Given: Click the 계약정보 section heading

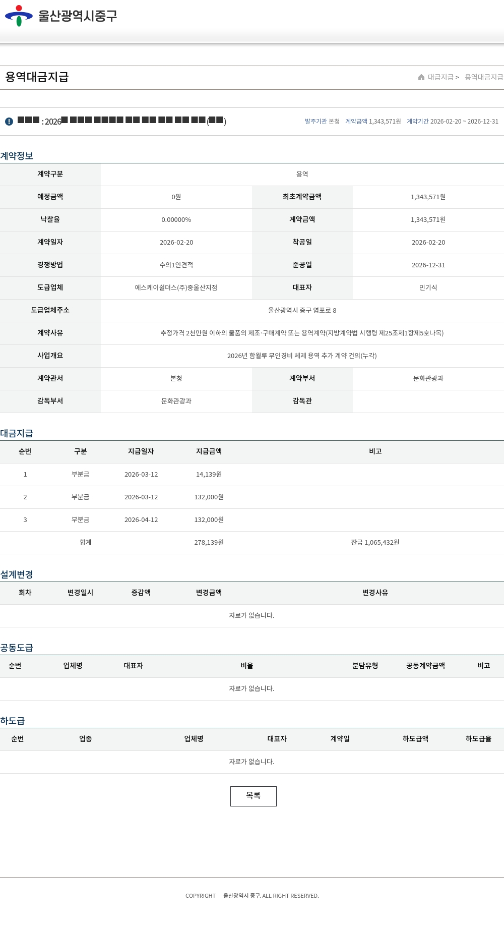Looking at the screenshot, I should 17,156.
